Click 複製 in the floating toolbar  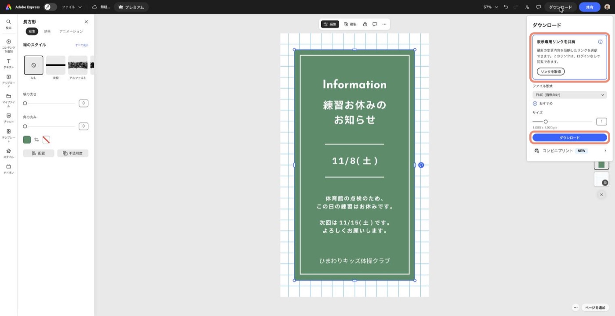tap(350, 24)
